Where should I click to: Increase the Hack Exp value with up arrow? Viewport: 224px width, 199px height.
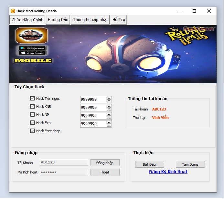109,122
